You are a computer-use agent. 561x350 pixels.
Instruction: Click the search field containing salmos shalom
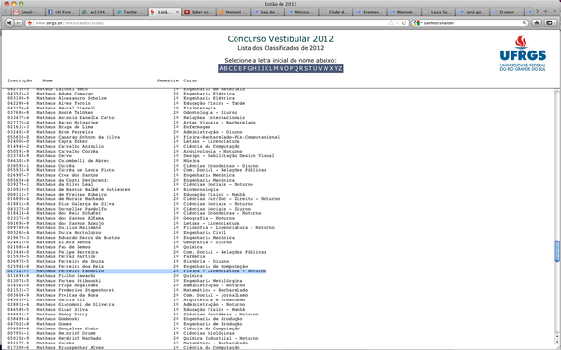pyautogui.click(x=471, y=22)
